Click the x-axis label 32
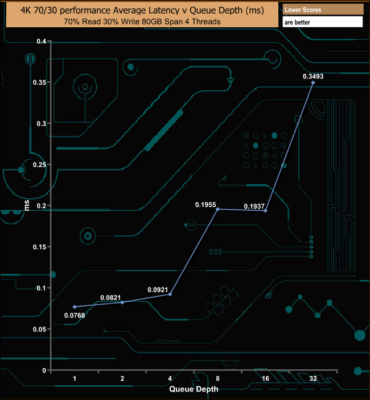 click(x=313, y=378)
